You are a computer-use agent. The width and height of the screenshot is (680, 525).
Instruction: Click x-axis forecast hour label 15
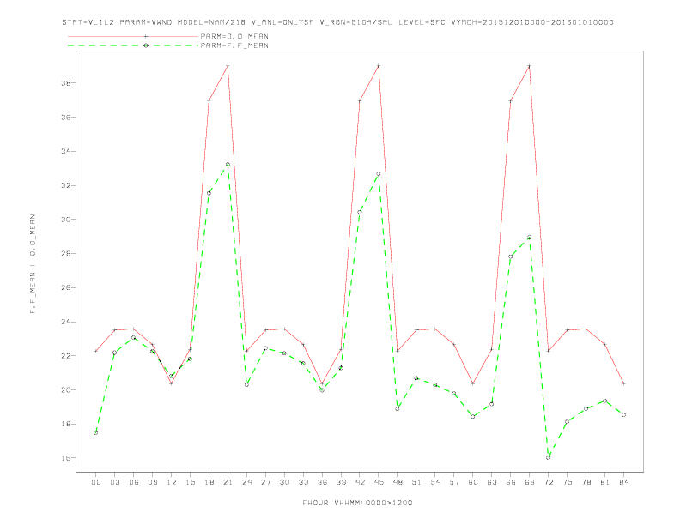click(190, 482)
